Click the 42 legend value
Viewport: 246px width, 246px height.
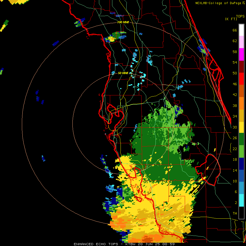235,95
